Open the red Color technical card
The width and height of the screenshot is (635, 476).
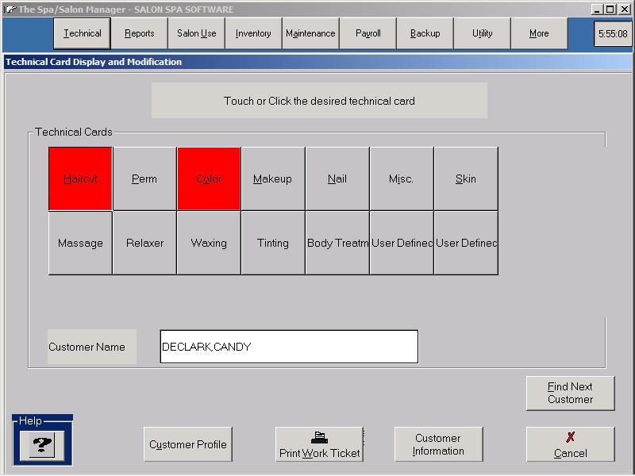click(x=209, y=178)
